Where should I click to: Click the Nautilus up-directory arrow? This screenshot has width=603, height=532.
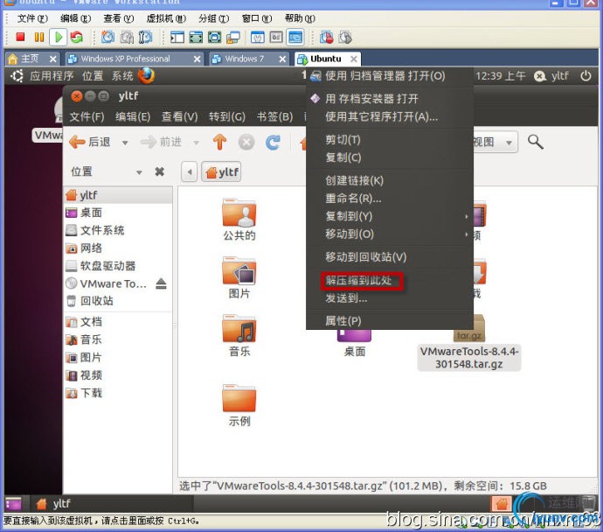tap(219, 142)
